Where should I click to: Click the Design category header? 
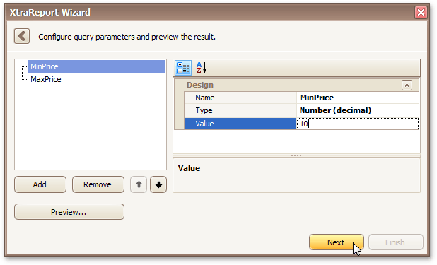[296, 85]
